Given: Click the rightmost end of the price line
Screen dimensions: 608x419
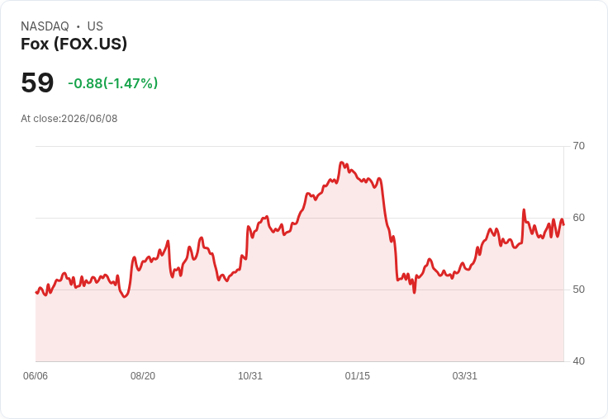Looking at the screenshot, I should [x=563, y=224].
